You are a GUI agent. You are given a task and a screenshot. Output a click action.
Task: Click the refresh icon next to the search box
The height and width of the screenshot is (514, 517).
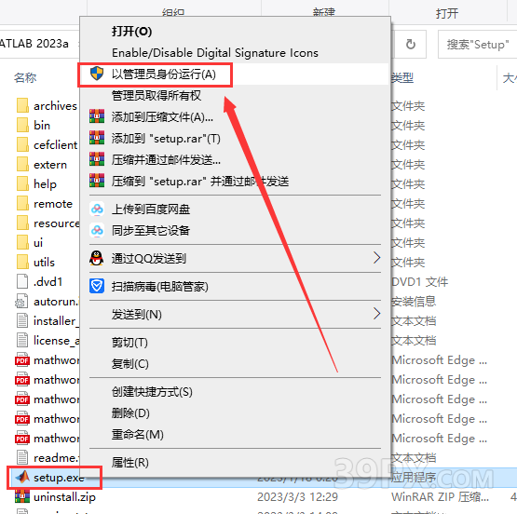[x=410, y=44]
